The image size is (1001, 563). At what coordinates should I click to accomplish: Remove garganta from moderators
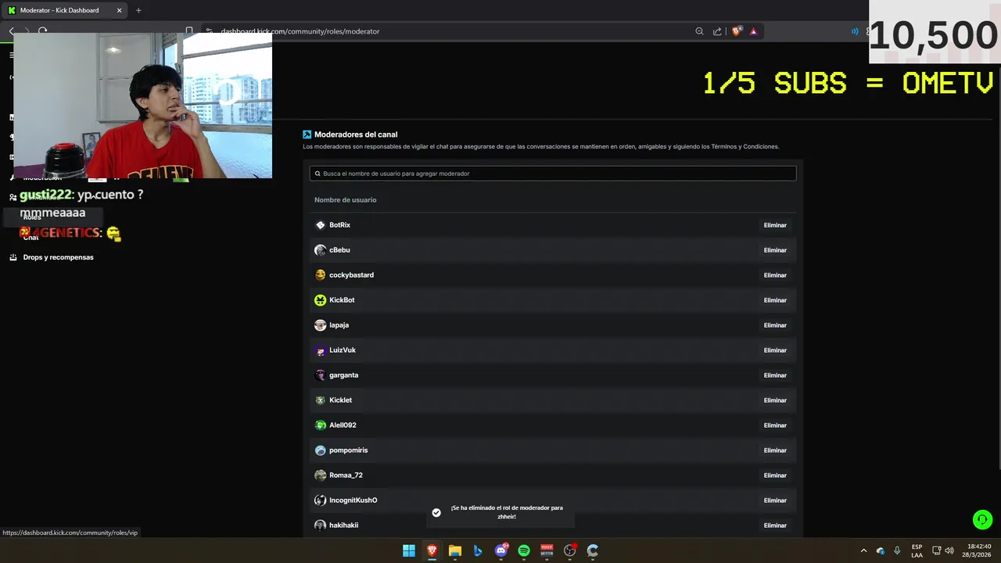775,375
